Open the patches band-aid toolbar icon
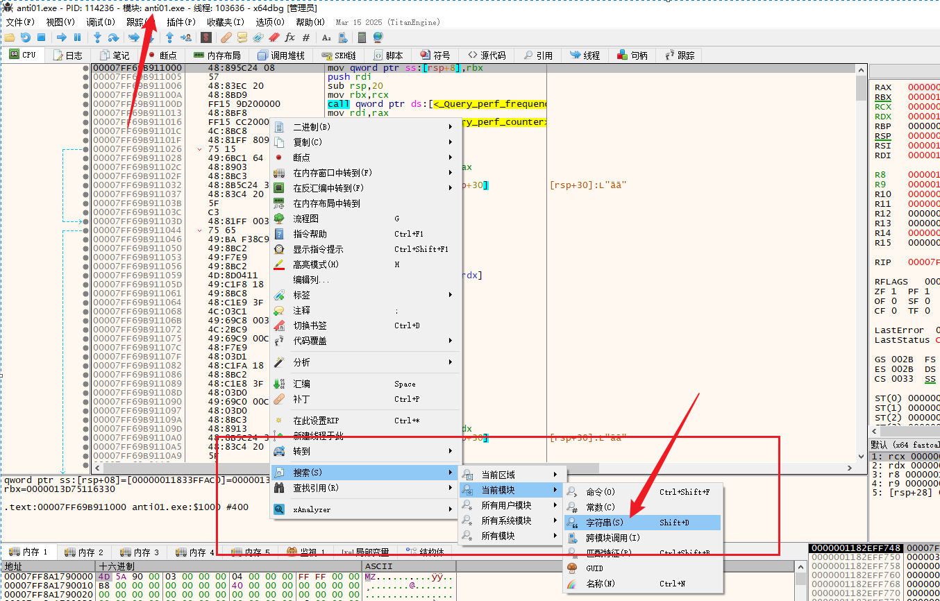 pyautogui.click(x=226, y=37)
